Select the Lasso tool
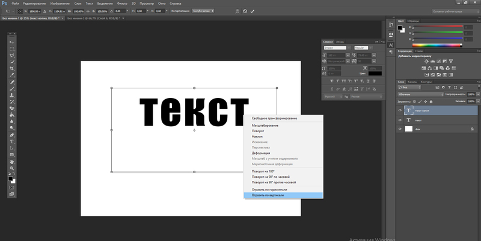Screen dimensions: 481x241 point(12,55)
